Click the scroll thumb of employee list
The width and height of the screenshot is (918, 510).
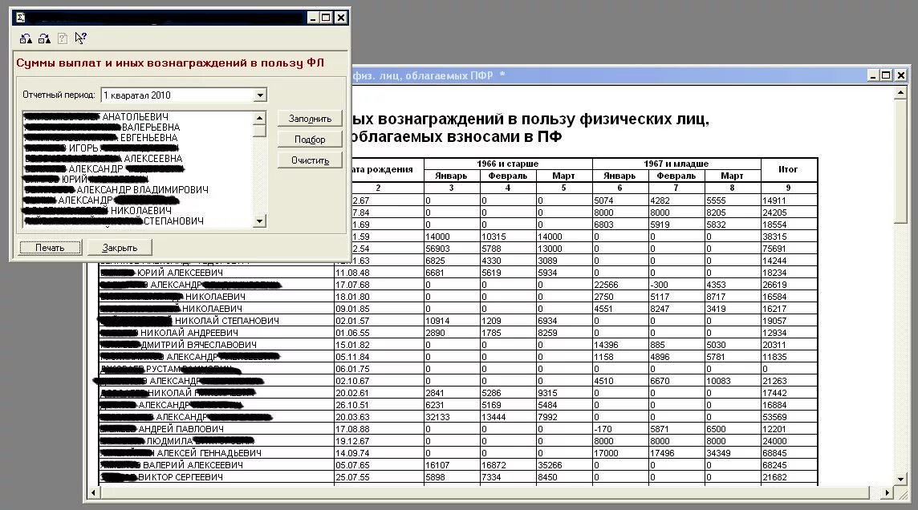click(260, 131)
